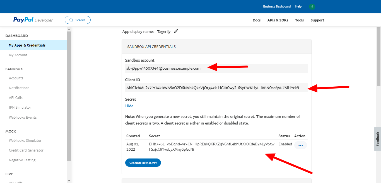Open the Feedback side tab

coord(378,139)
